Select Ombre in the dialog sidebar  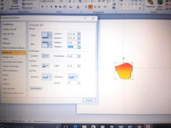point(5,39)
